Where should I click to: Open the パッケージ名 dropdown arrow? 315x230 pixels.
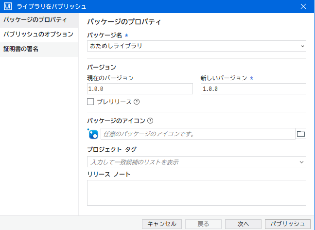tap(302, 46)
